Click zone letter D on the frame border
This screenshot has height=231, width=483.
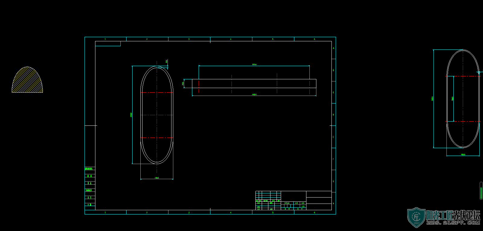coord(334,115)
